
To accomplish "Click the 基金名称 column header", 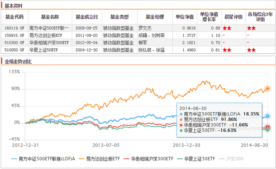I will click(x=50, y=17).
